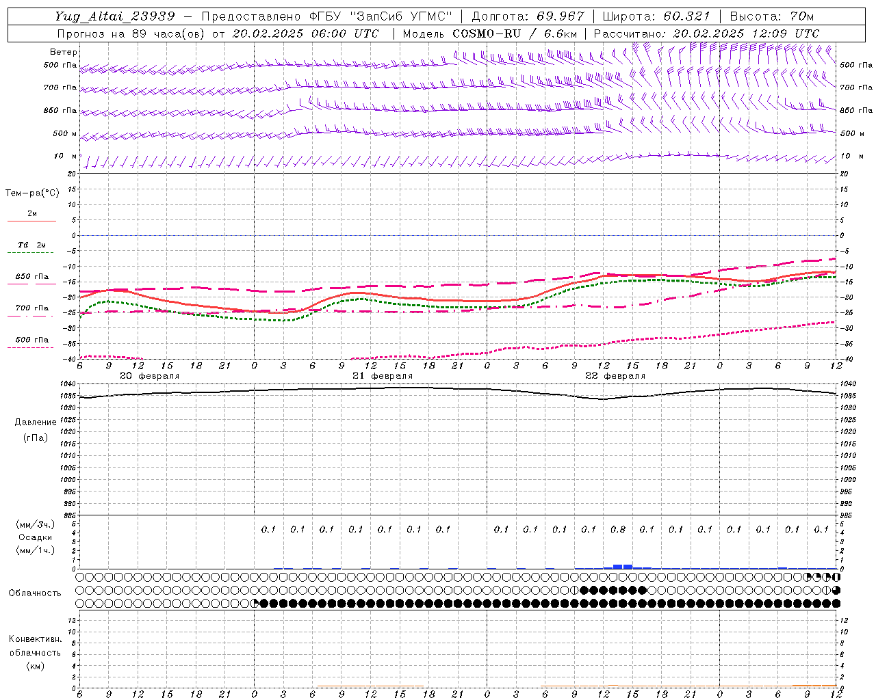This screenshot has height=700, width=876.
Task: Click the 20 февраля date label
Action: click(149, 376)
